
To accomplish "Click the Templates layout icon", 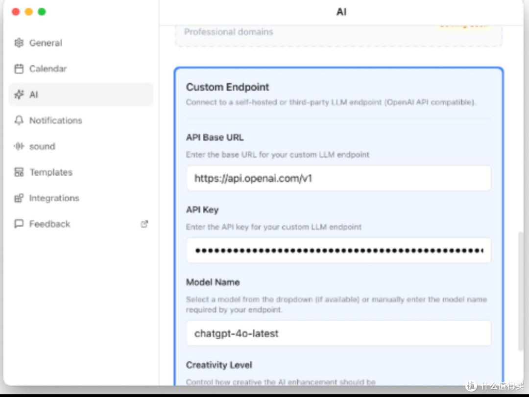I will 19,172.
